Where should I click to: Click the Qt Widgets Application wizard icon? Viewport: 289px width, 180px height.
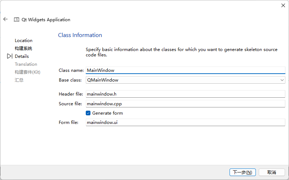(17, 19)
